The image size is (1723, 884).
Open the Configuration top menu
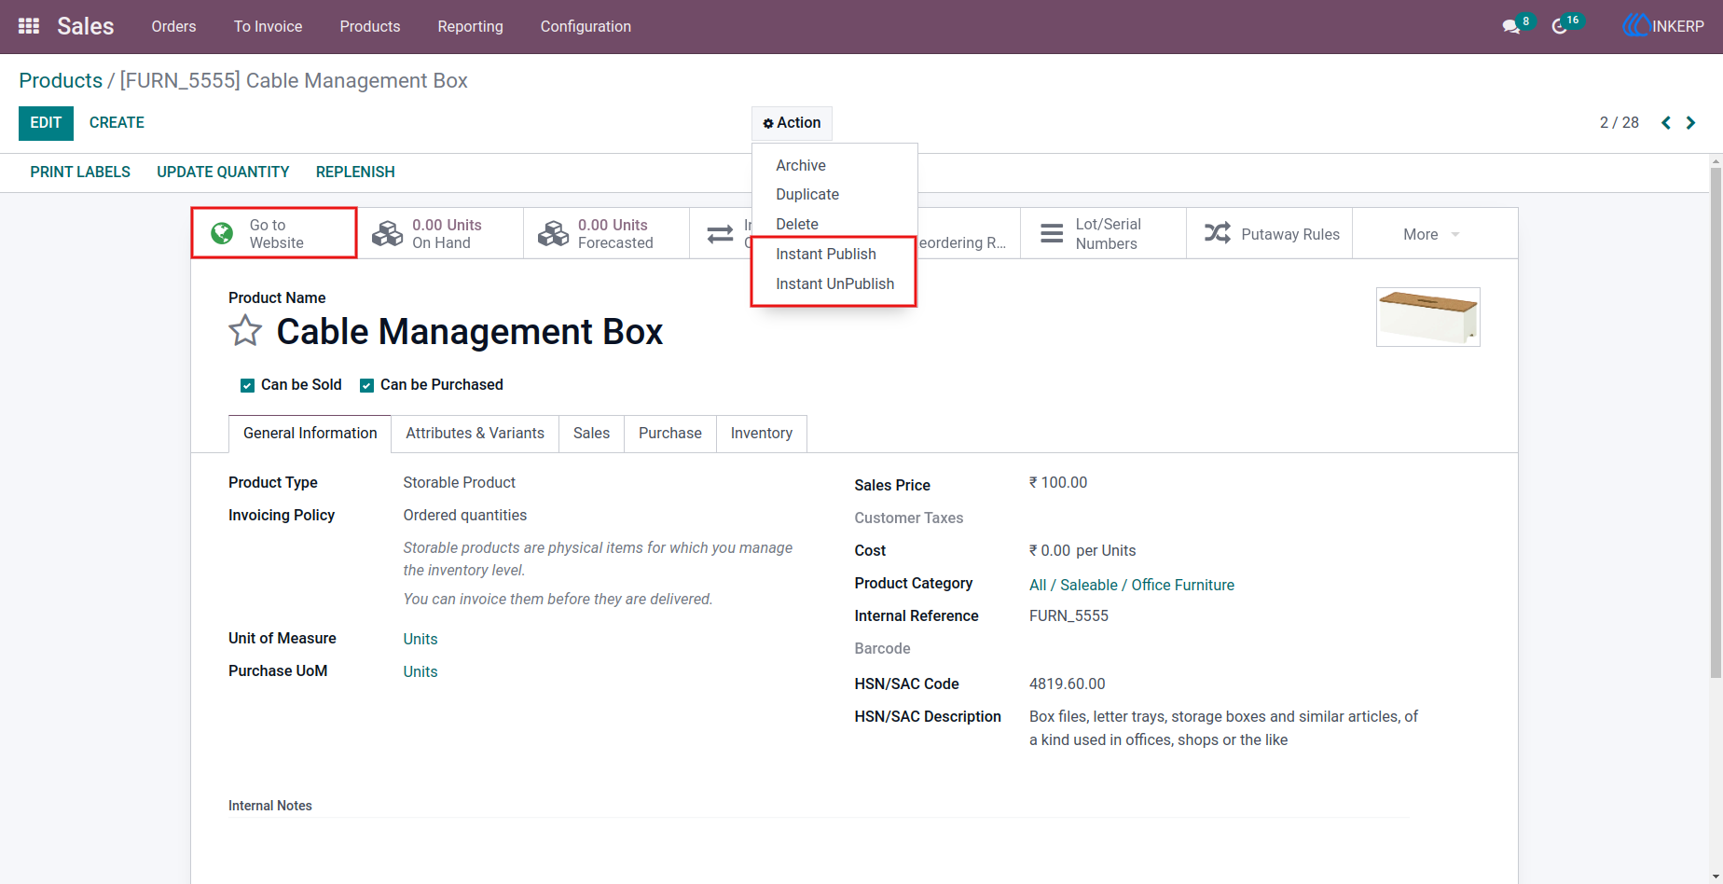pos(586,26)
